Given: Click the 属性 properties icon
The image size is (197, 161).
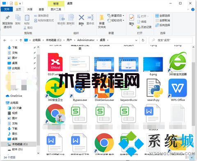Looking at the screenshot, I should tap(132, 20).
